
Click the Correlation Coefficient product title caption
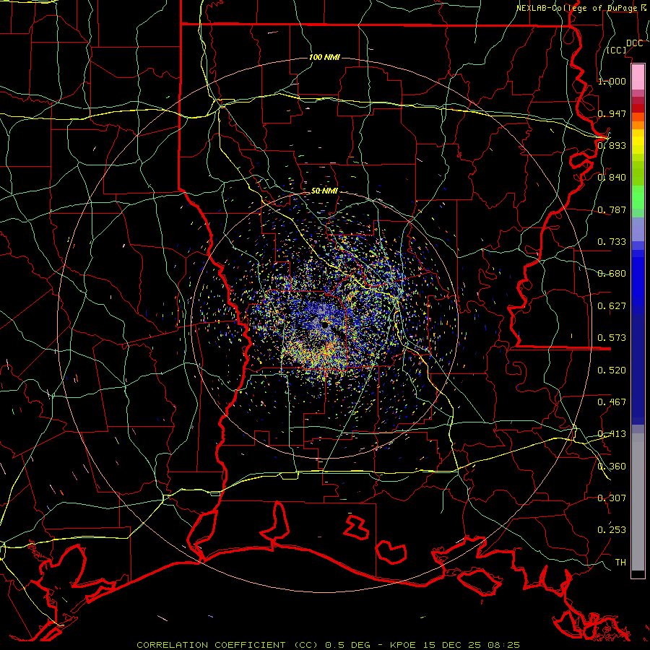click(x=328, y=645)
